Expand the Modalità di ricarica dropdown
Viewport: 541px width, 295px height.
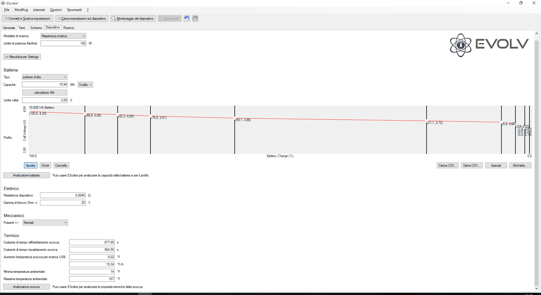tap(63, 36)
